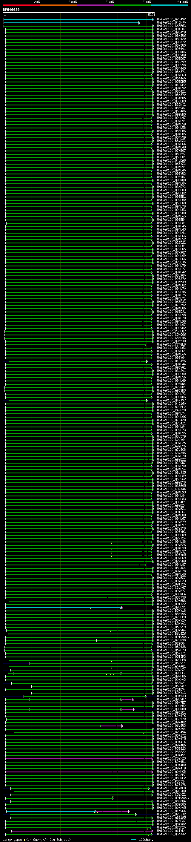Click the white query ruler bar
The width and height of the screenshot is (191, 842).
click(x=79, y=13)
